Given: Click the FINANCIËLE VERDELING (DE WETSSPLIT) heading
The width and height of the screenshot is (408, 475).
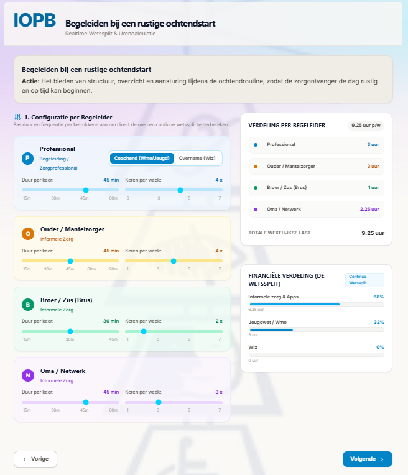Looking at the screenshot, I should pos(286,280).
